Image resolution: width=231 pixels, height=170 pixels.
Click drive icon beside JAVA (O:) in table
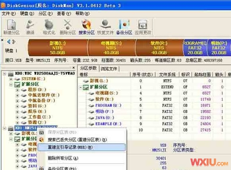[91, 118]
